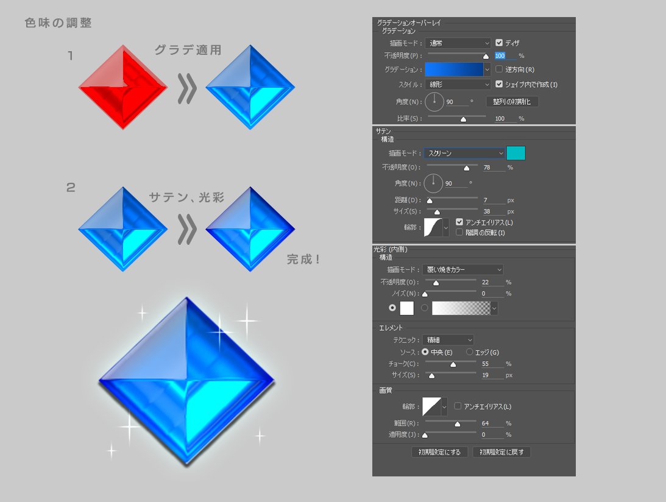Open the スタイル dropdown showing 線形
This screenshot has height=502, width=666.
[x=459, y=85]
